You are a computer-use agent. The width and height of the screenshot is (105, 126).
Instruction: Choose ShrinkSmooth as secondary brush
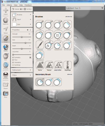[x=49, y=82]
